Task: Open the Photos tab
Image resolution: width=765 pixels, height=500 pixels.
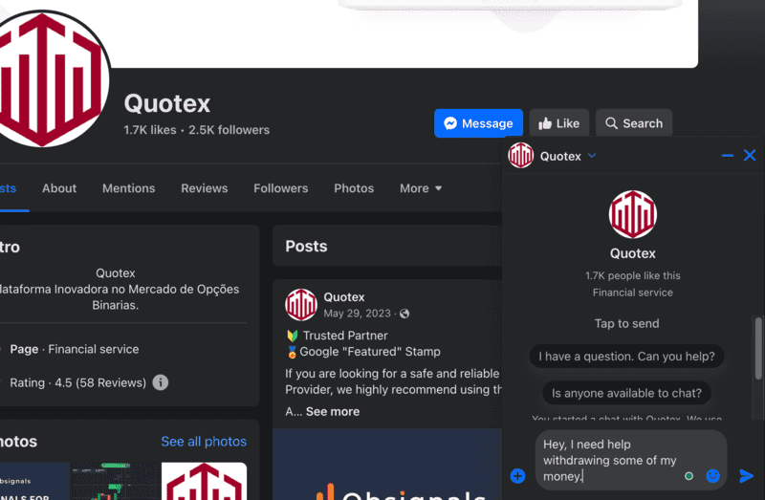Action: pyautogui.click(x=354, y=188)
